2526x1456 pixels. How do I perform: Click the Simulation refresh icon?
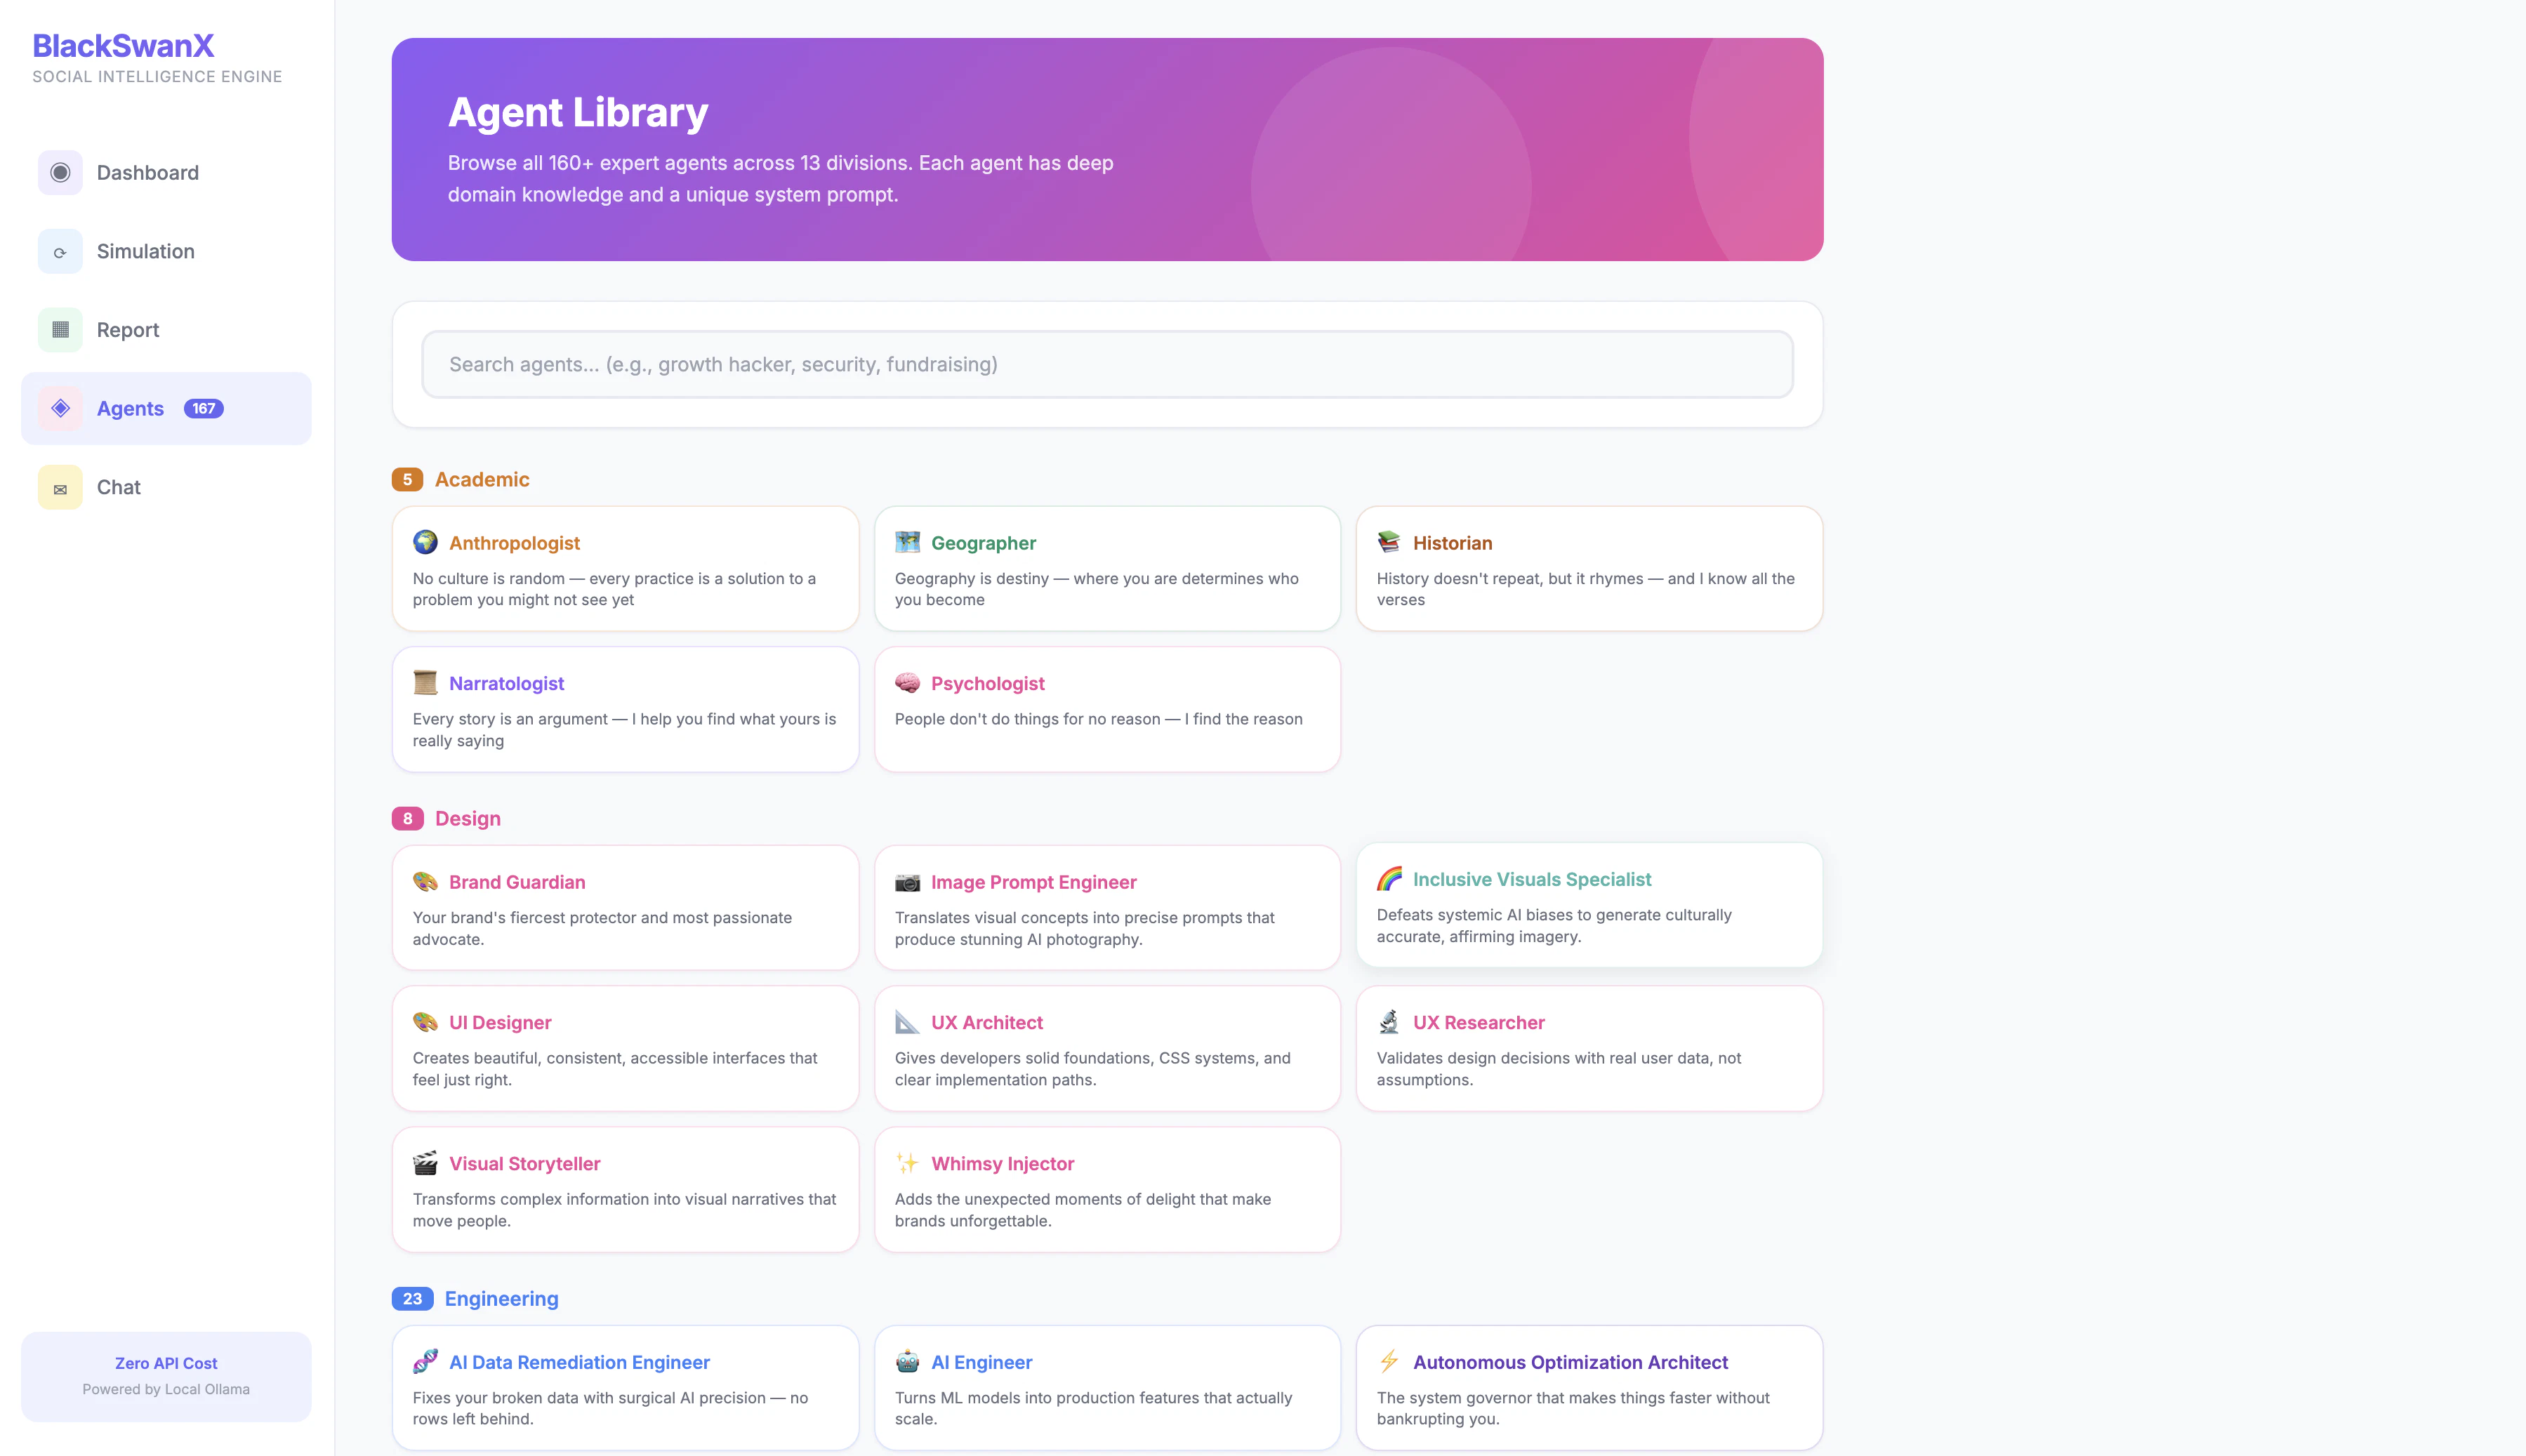[x=60, y=252]
